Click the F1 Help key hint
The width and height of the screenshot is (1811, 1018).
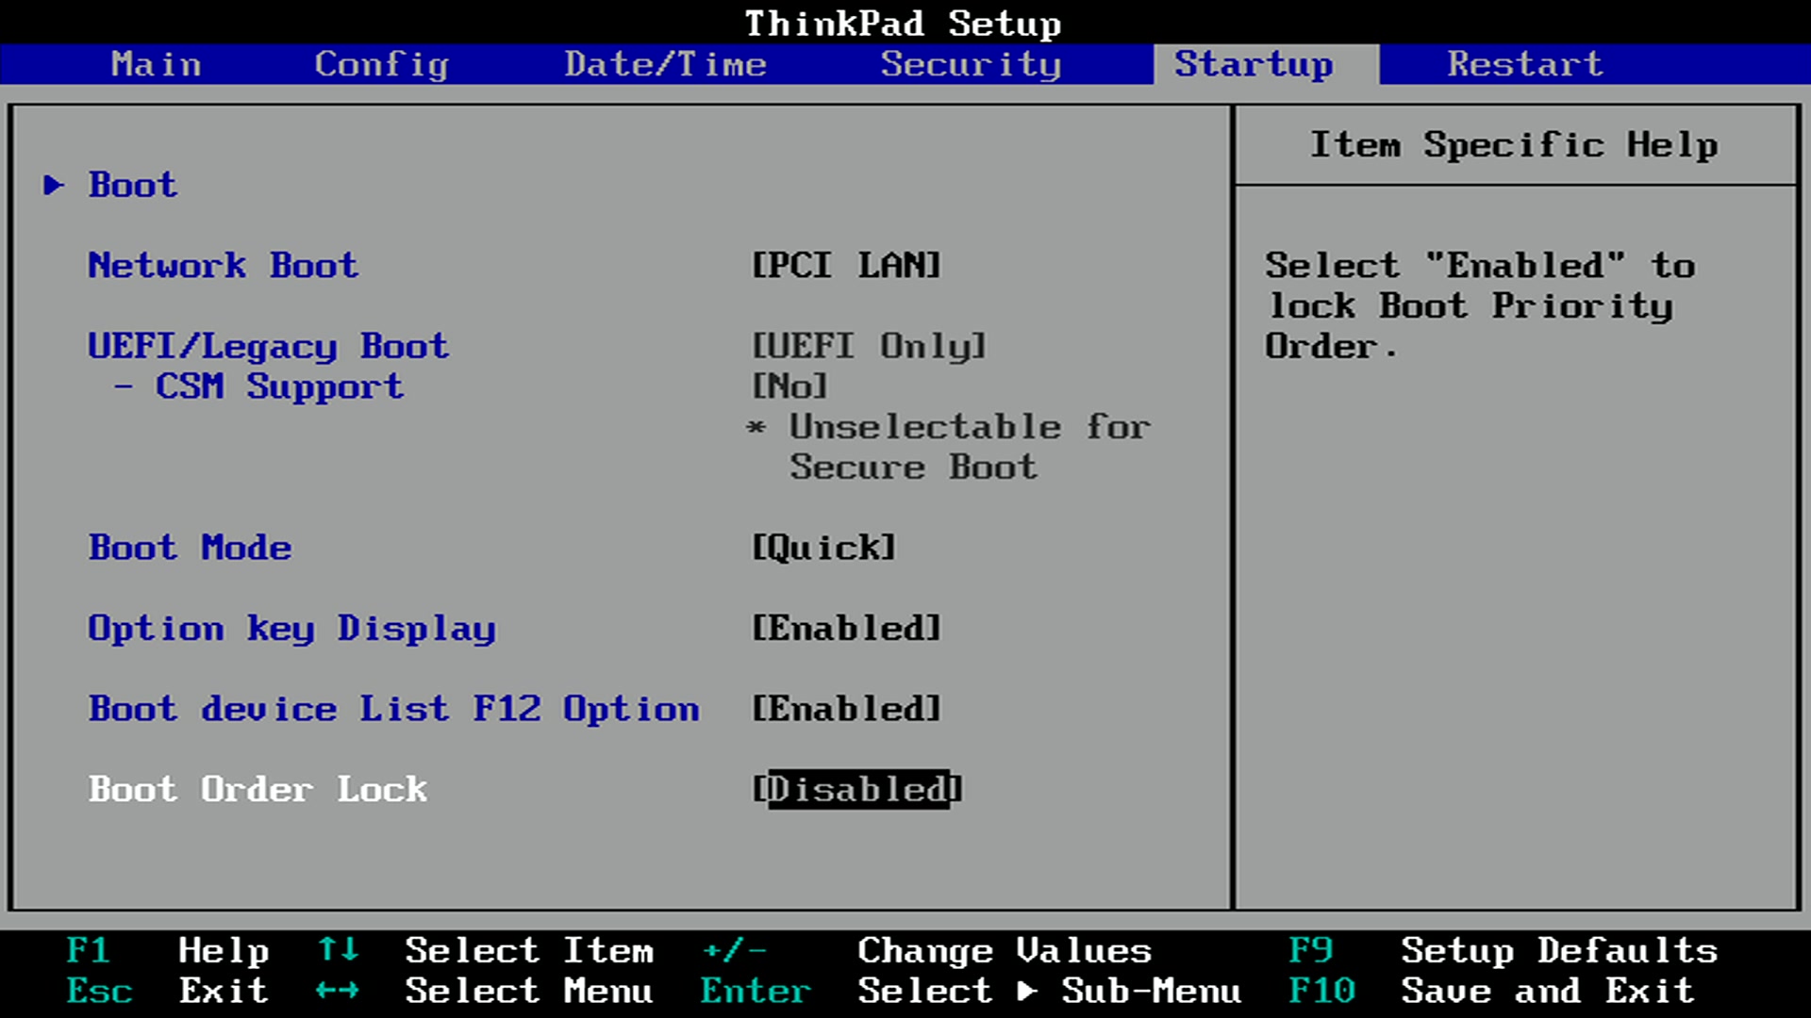[x=167, y=950]
